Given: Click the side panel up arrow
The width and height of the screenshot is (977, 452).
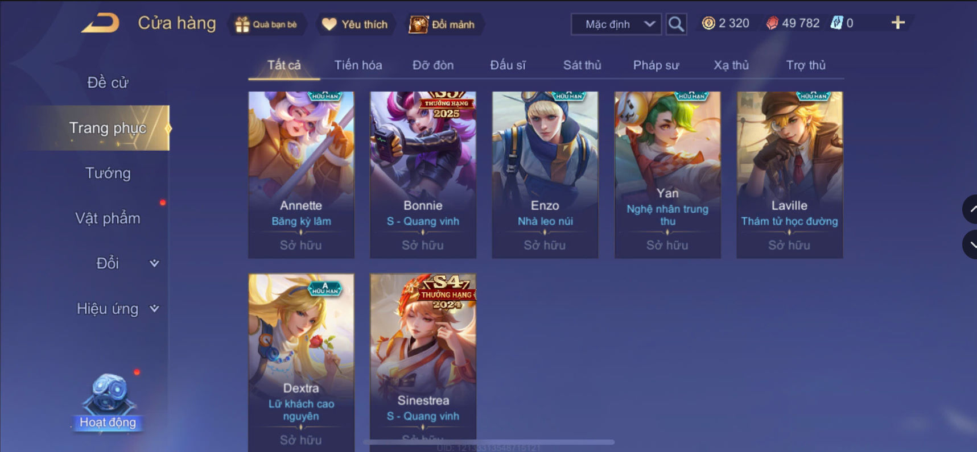Looking at the screenshot, I should coord(970,209).
